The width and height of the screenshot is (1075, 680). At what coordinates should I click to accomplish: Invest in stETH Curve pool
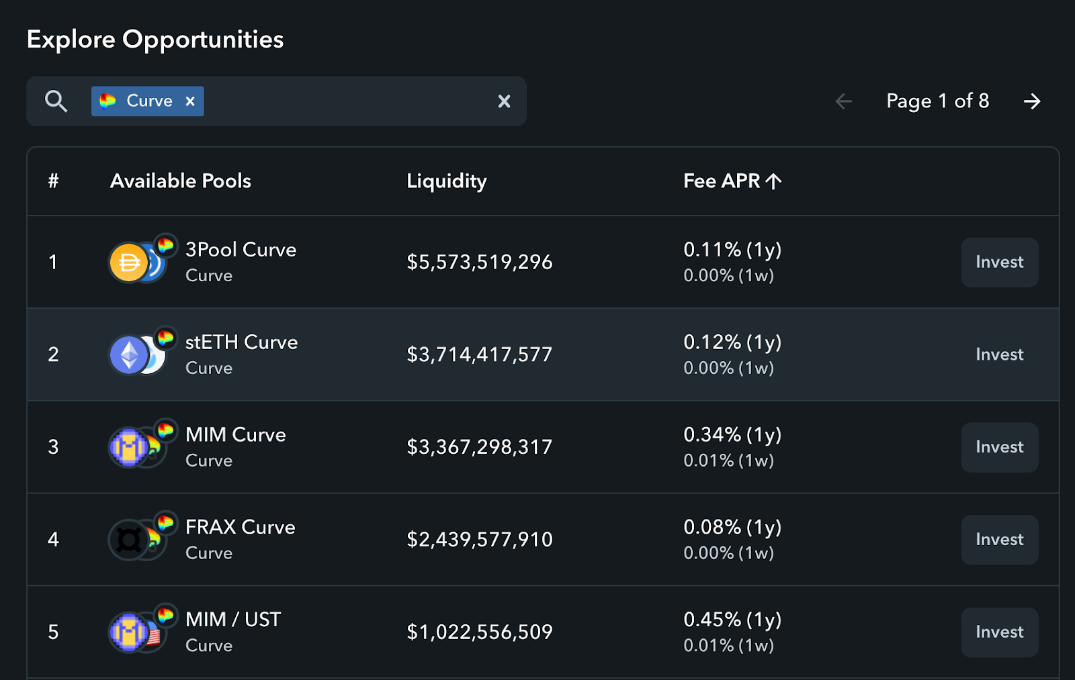pyautogui.click(x=1000, y=354)
